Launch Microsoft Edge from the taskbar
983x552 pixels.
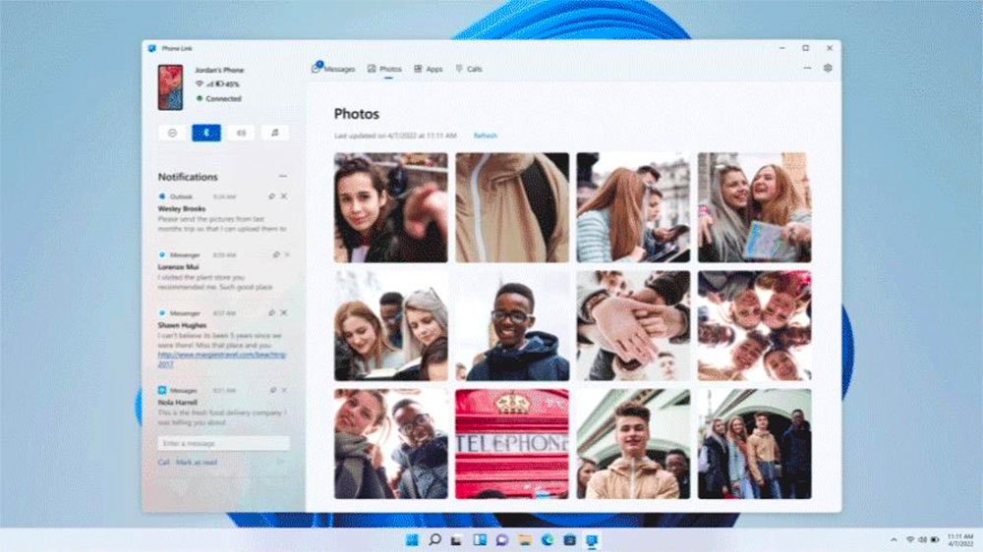[x=548, y=540]
